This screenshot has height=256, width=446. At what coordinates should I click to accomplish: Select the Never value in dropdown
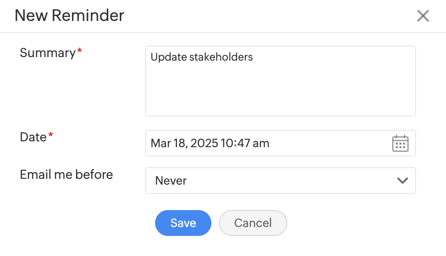click(171, 181)
